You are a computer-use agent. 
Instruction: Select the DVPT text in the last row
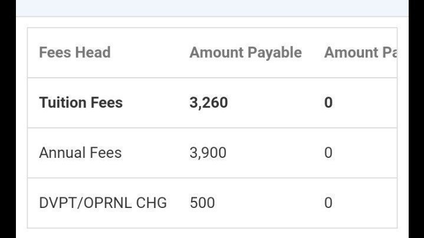click(x=58, y=203)
